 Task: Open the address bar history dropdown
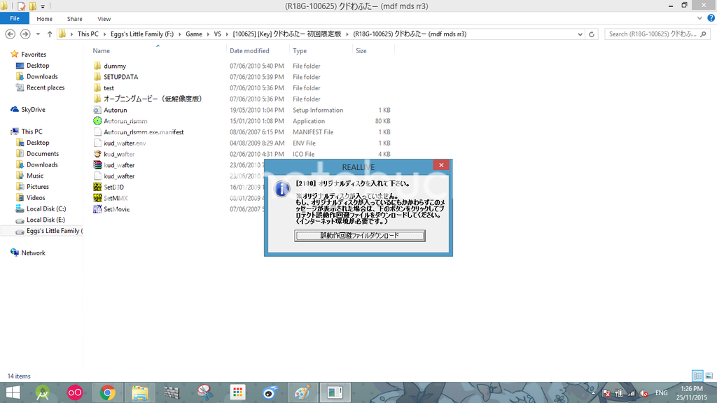[580, 34]
